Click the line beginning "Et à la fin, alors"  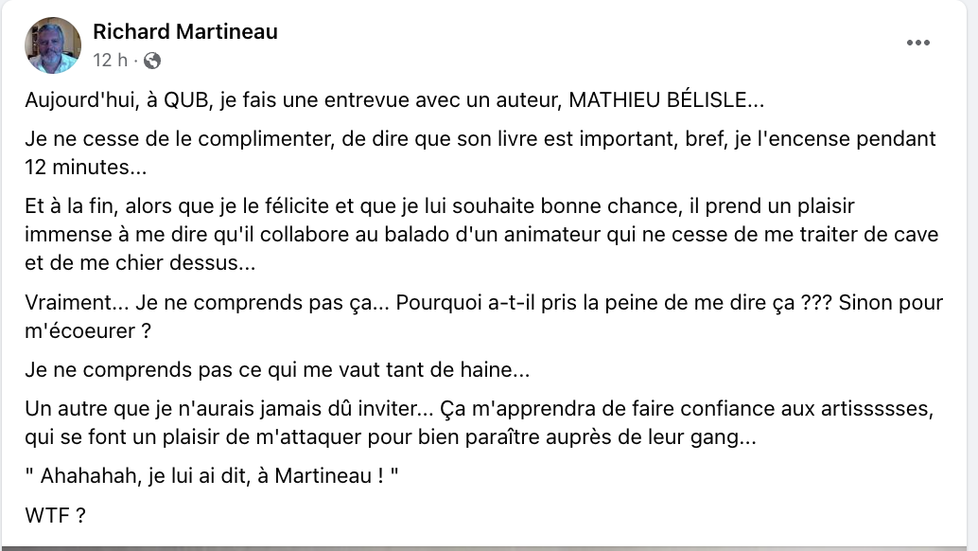pyautogui.click(x=440, y=206)
